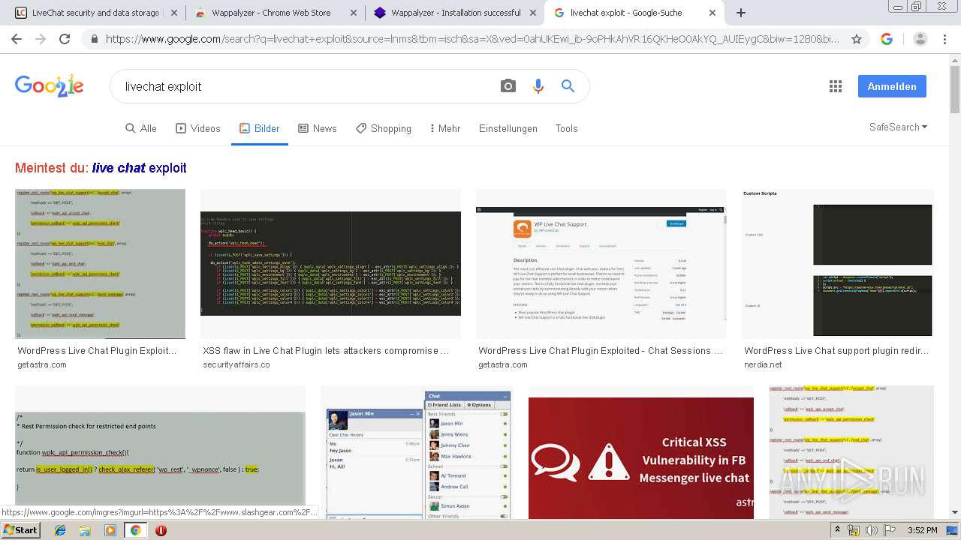Click the Anmelden sign-in button

tap(892, 86)
